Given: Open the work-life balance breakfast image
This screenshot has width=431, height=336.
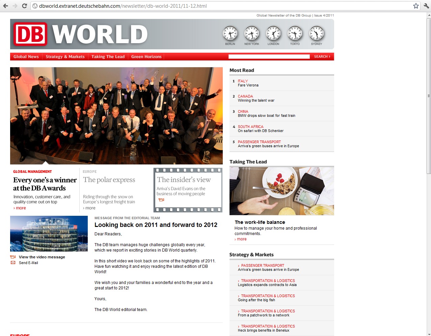Looking at the screenshot, I should pyautogui.click(x=281, y=191).
